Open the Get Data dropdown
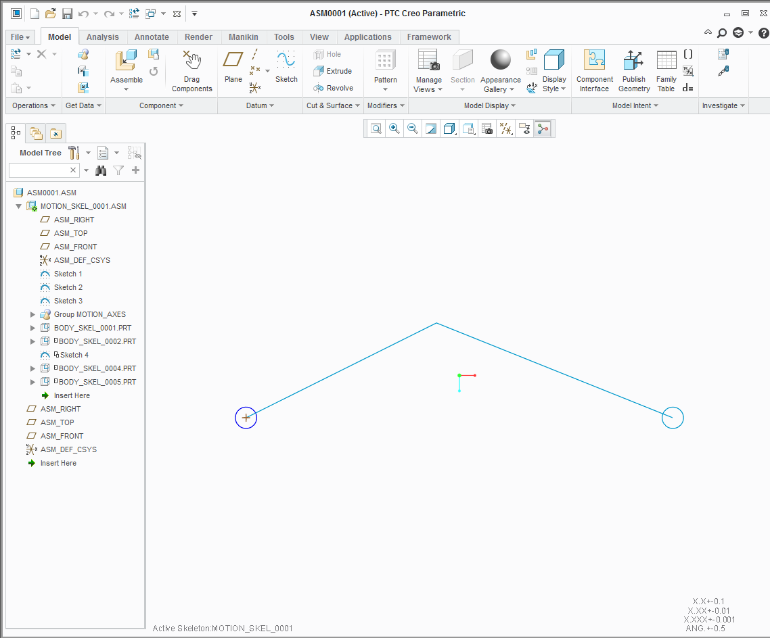Screen dimensions: 770x638 (x=83, y=105)
